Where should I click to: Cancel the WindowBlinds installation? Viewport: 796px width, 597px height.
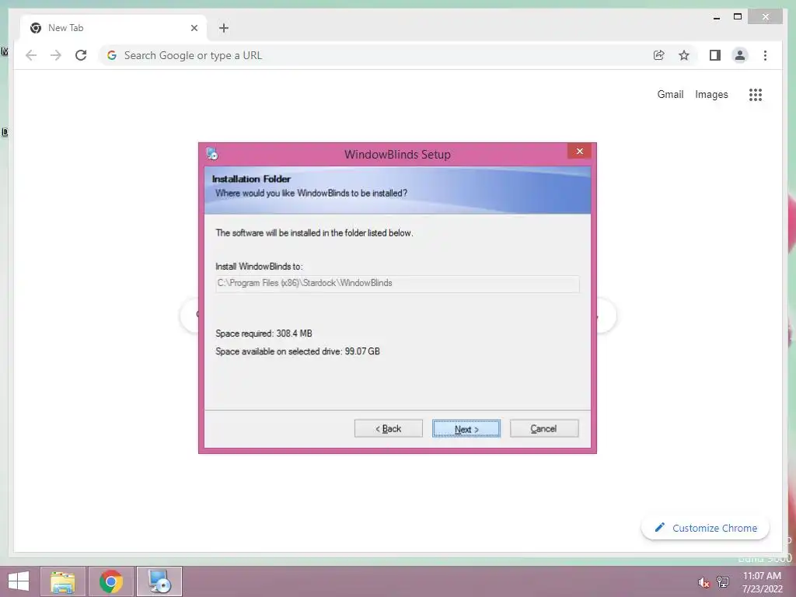point(543,428)
